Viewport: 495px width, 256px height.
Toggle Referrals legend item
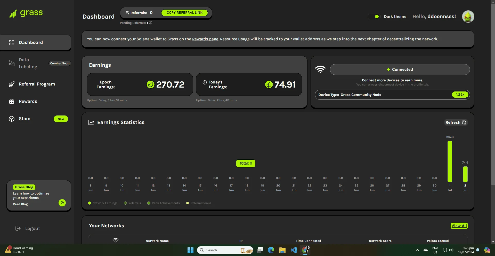point(132,203)
